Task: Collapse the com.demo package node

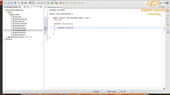Action: point(9,15)
